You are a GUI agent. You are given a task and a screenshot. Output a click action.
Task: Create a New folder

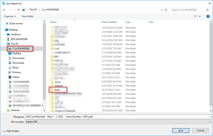(x=28, y=16)
